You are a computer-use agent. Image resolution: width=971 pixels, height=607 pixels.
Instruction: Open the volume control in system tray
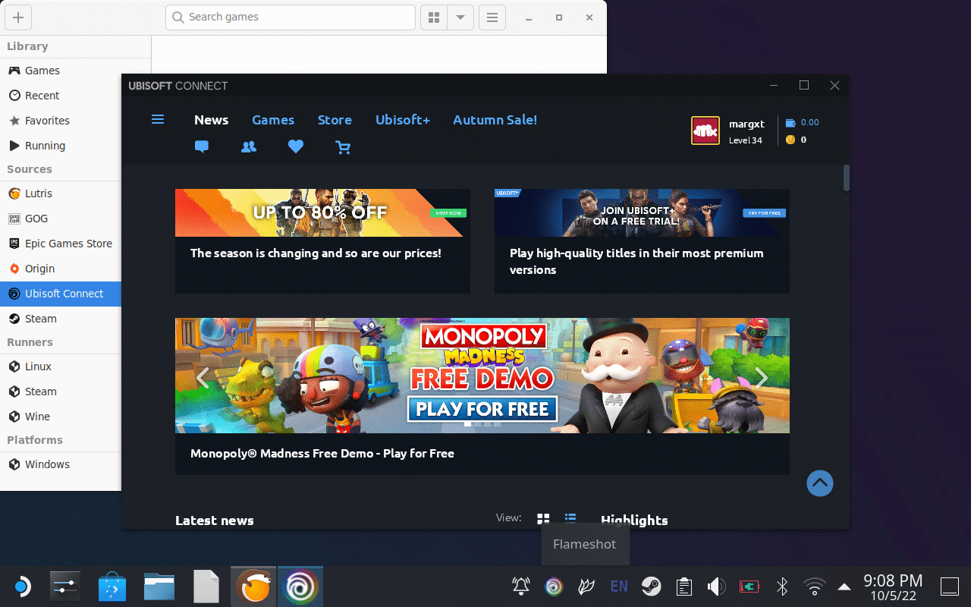point(716,587)
